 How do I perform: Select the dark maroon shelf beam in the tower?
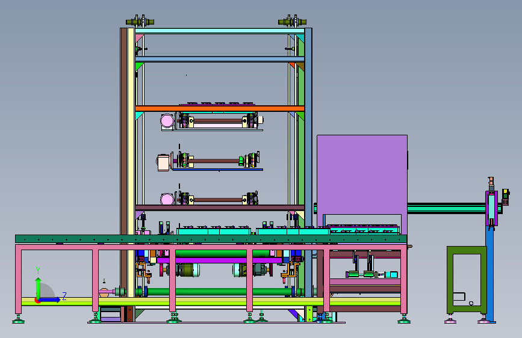click(220, 207)
